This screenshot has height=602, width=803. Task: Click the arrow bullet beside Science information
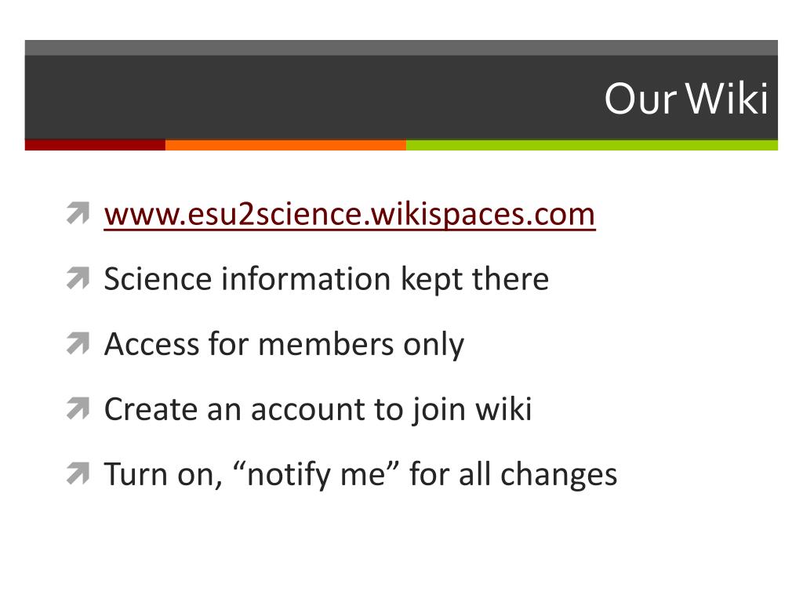click(x=78, y=278)
